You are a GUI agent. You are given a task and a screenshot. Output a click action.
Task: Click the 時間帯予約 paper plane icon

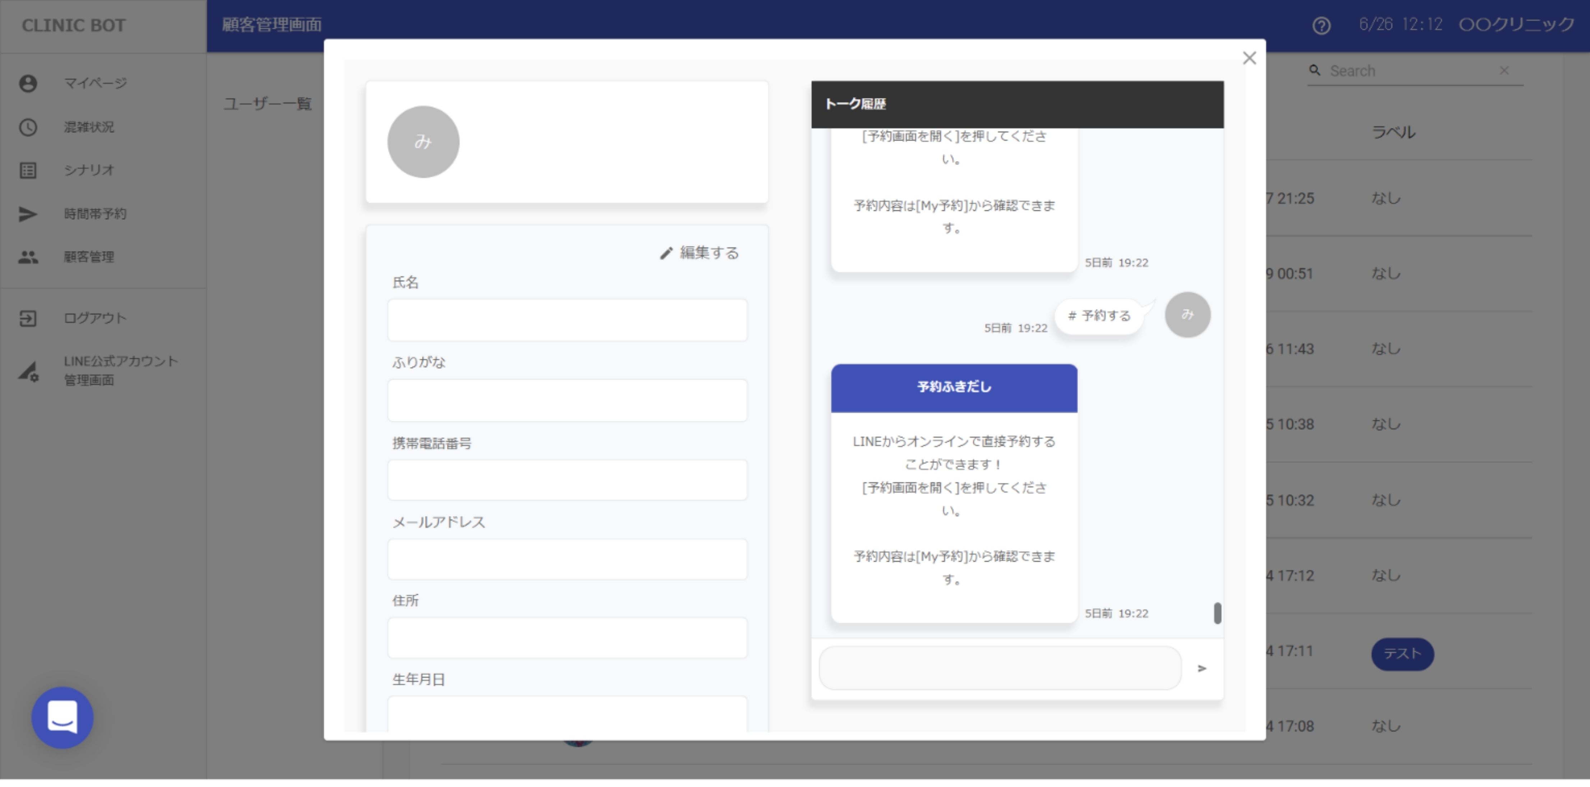pos(28,214)
